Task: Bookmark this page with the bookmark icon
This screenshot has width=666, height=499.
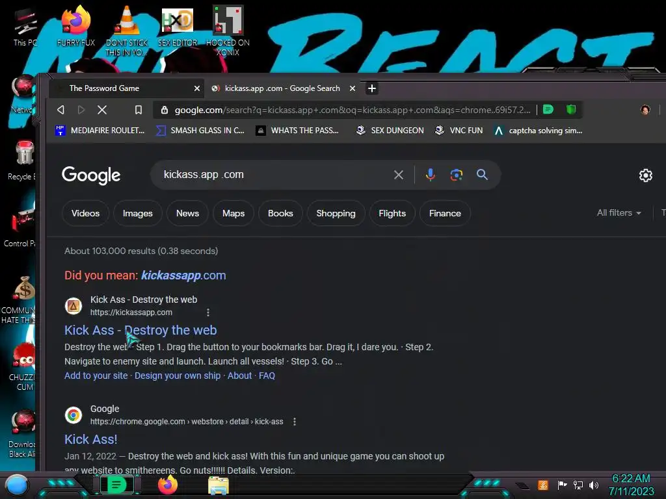Action: pyautogui.click(x=139, y=110)
